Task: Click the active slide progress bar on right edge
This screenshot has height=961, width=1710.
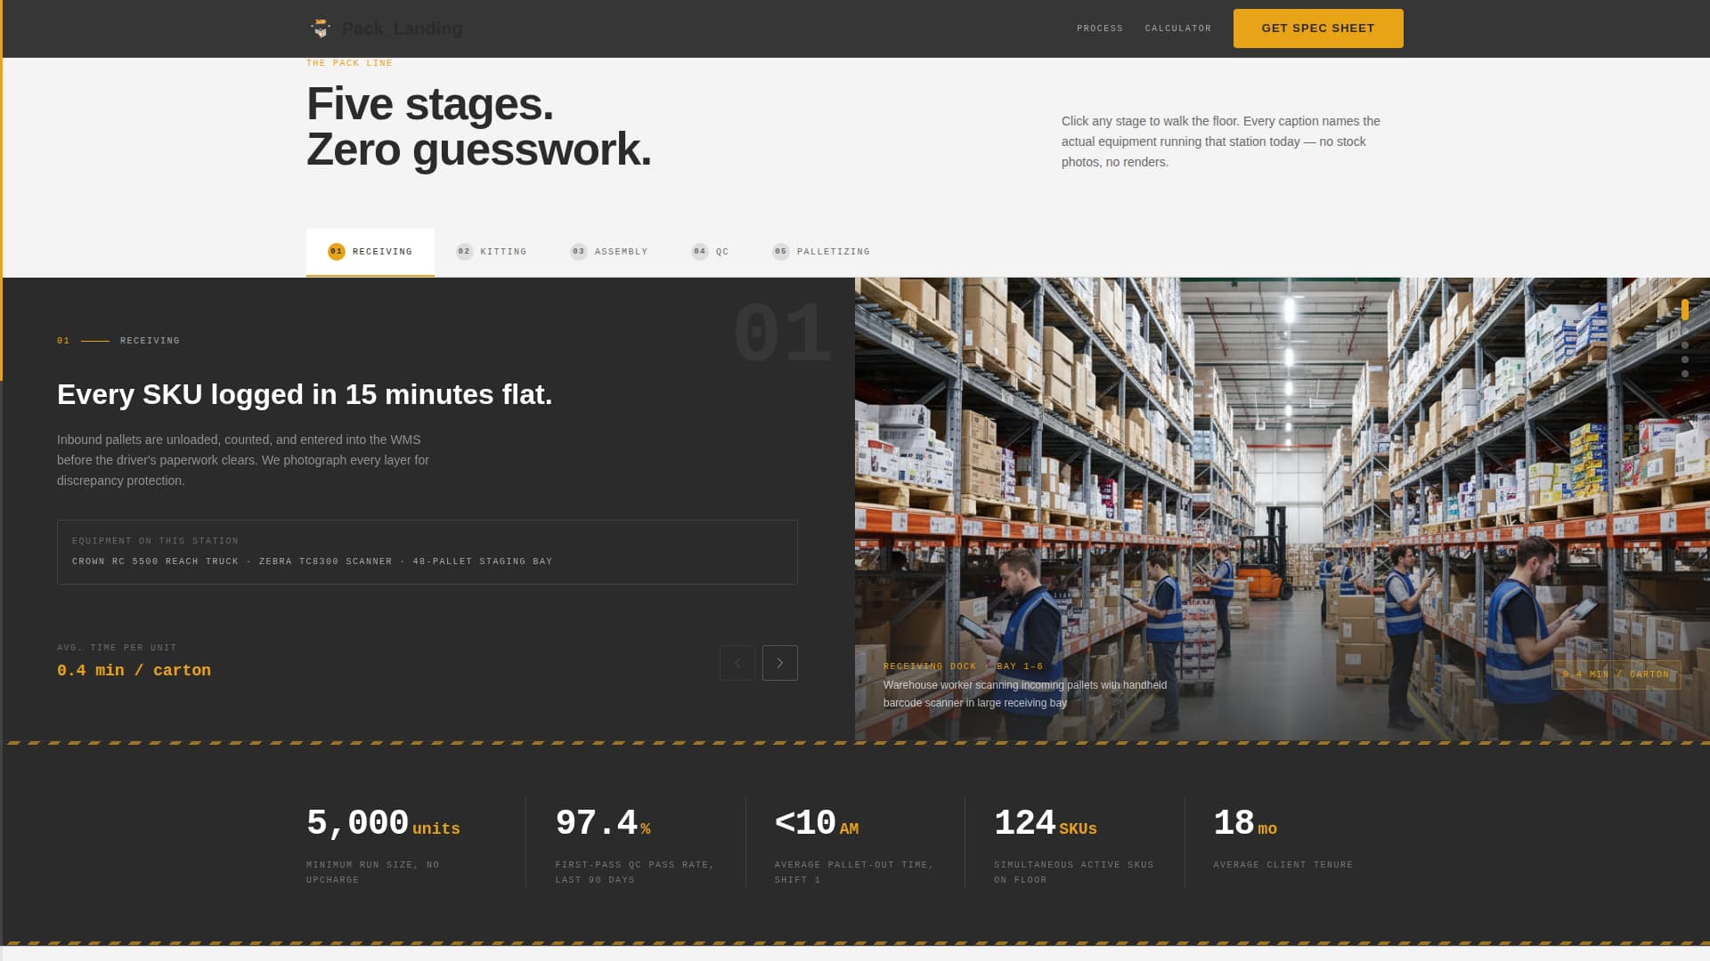Action: (1685, 311)
